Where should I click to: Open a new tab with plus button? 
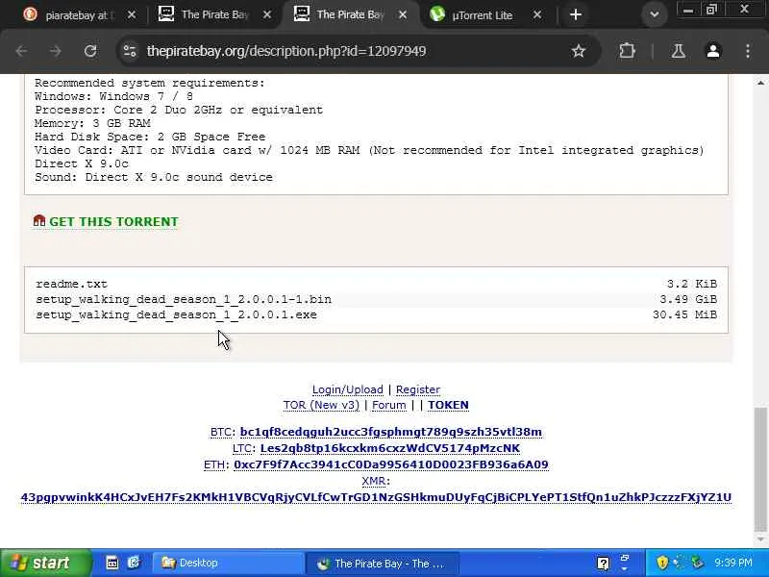tap(576, 15)
